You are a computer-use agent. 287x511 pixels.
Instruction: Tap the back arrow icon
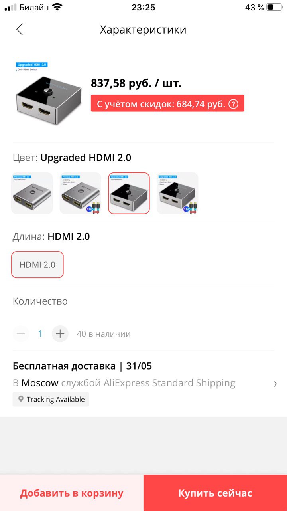[19, 29]
